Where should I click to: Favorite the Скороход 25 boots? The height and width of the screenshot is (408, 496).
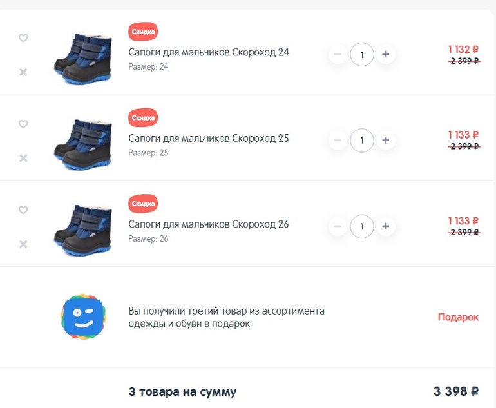(23, 124)
